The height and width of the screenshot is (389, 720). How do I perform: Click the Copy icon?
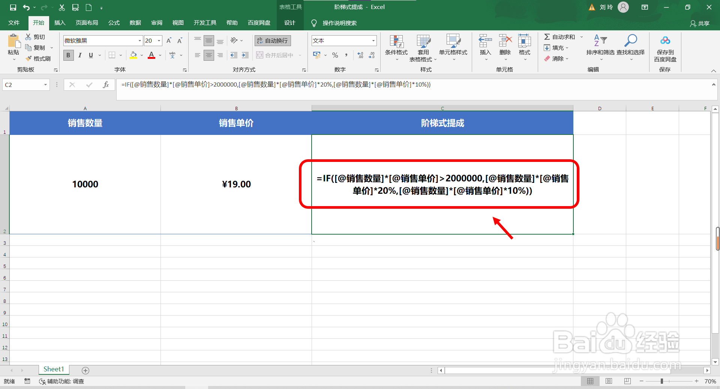(28, 48)
